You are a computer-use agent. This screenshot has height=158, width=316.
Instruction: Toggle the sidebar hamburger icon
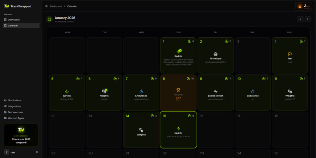(x=46, y=6)
